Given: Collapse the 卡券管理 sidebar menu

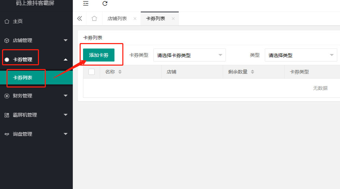Looking at the screenshot, I should (x=36, y=59).
